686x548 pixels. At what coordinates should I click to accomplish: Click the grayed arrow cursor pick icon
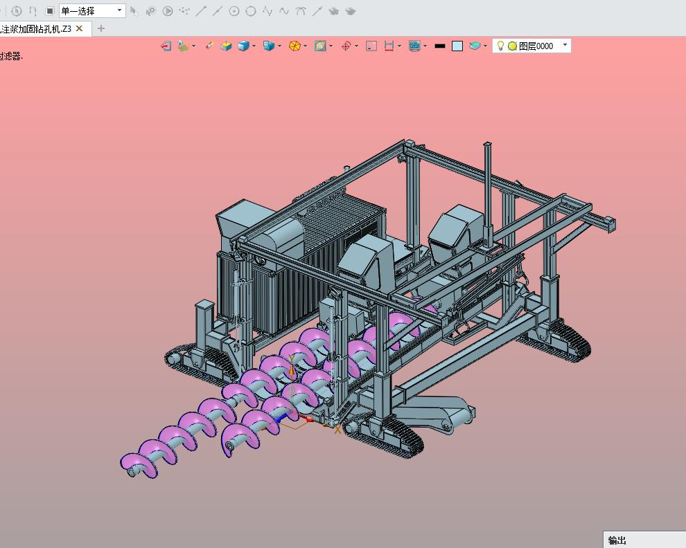coord(134,11)
